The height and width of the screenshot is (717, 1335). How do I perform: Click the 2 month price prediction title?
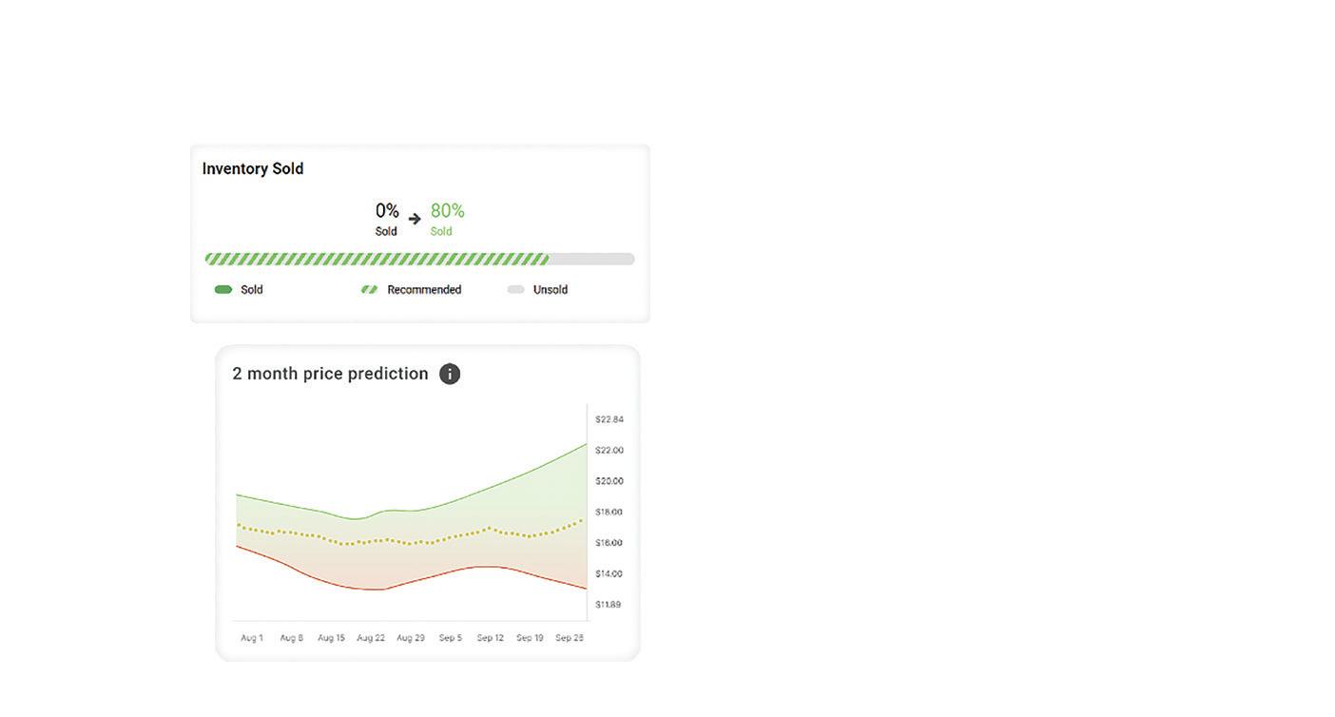pos(330,374)
